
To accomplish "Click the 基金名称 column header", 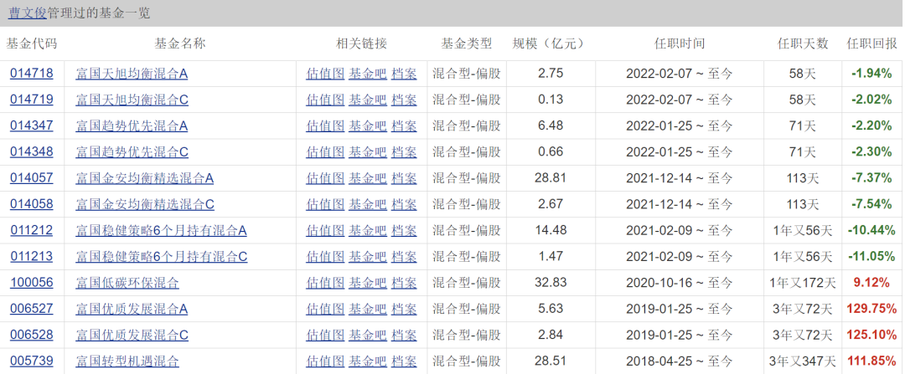I will coord(179,44).
